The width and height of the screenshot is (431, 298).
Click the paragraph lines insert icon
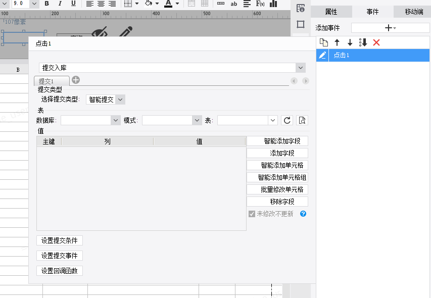pyautogui.click(x=247, y=4)
